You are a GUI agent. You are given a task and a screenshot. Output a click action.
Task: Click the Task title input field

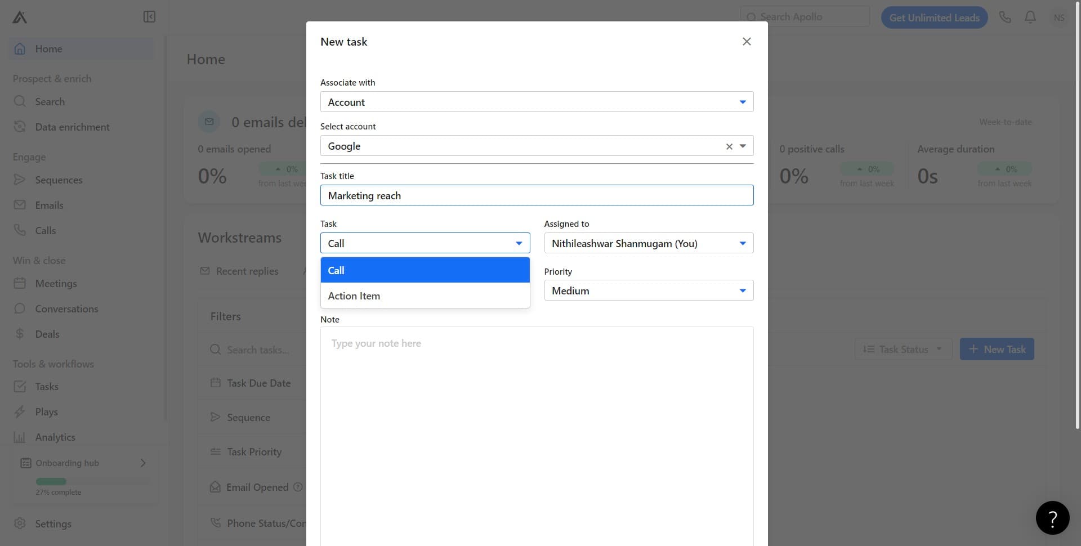[x=536, y=195]
